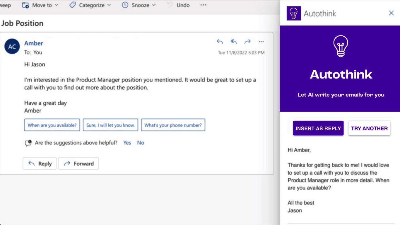This screenshot has height=225, width=400.
Task: Click the Reply button below message
Action: click(x=40, y=163)
